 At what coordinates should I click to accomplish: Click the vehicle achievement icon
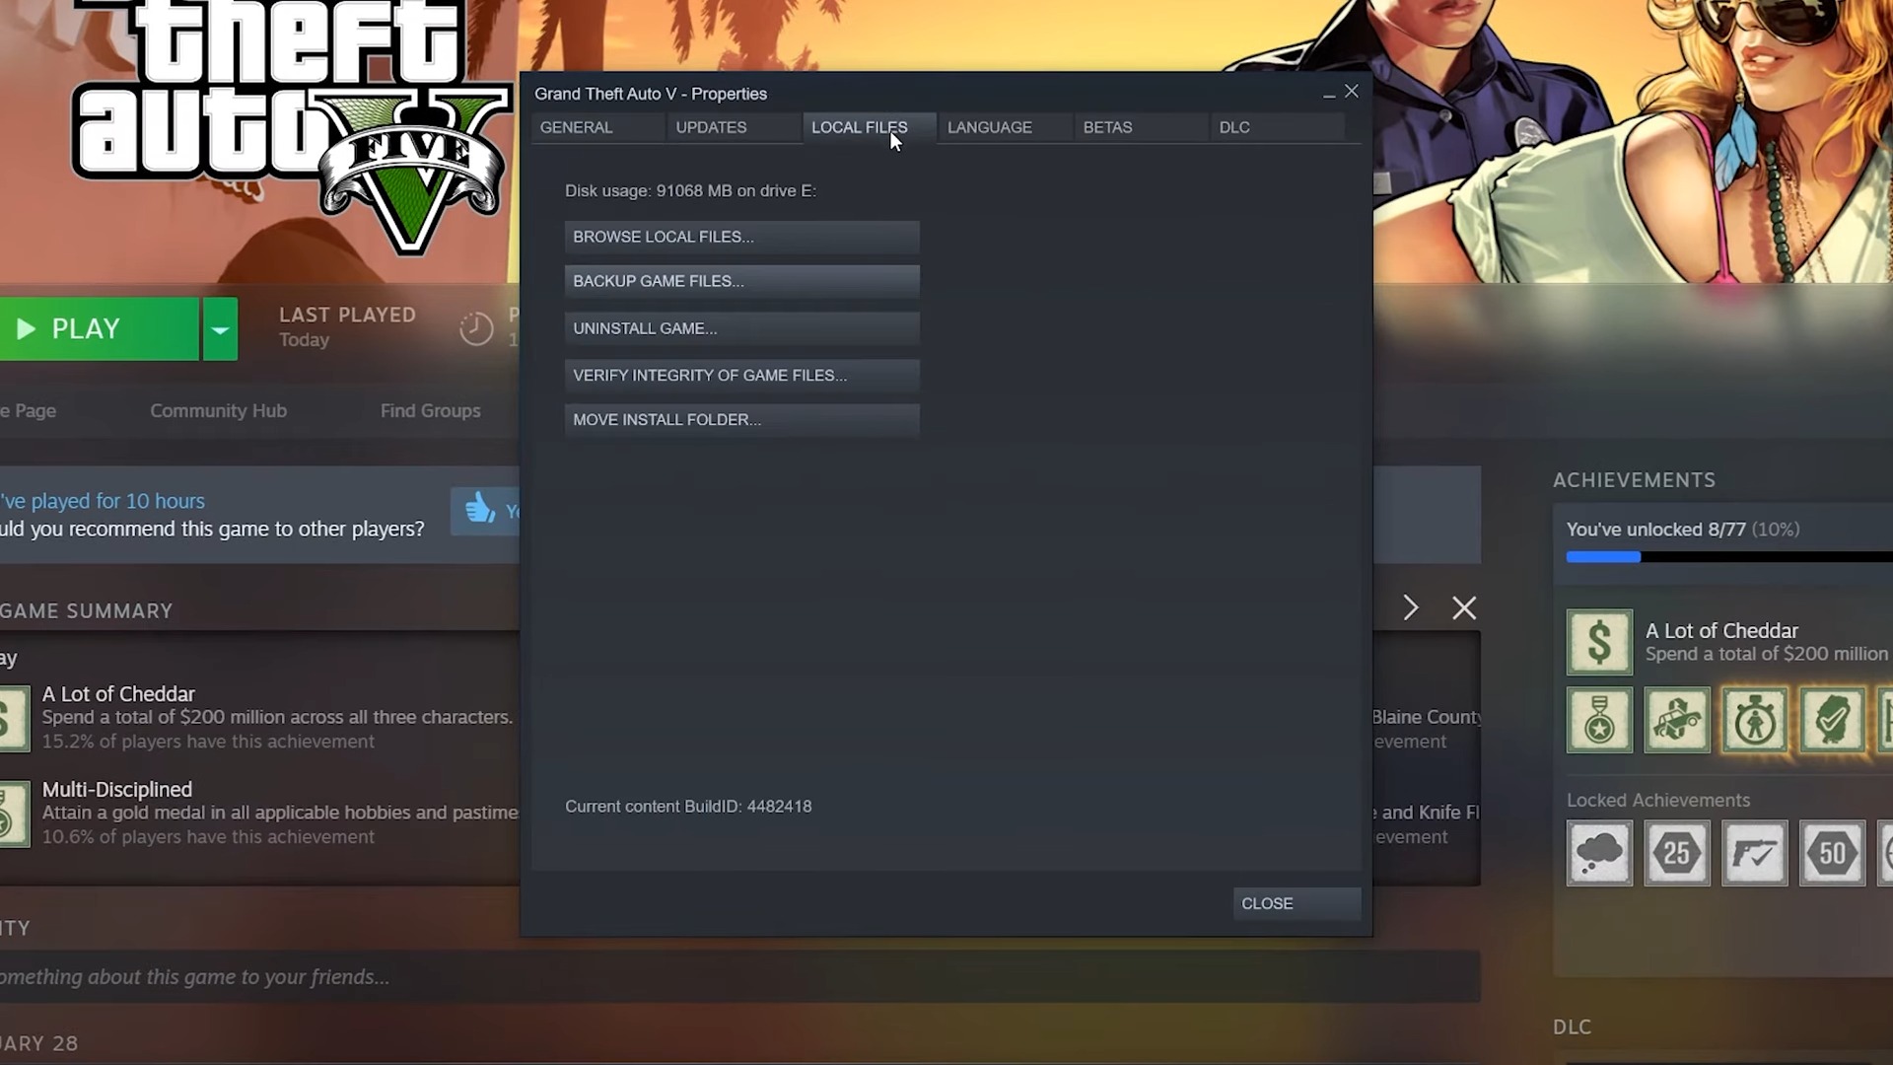tap(1677, 722)
